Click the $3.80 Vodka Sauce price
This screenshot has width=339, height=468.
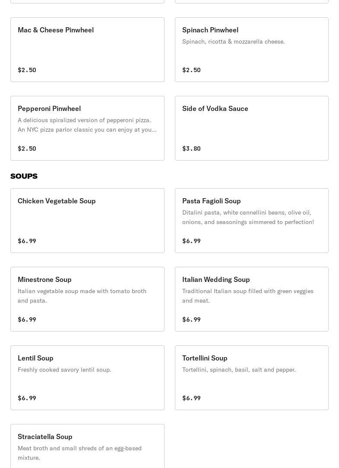pos(191,149)
